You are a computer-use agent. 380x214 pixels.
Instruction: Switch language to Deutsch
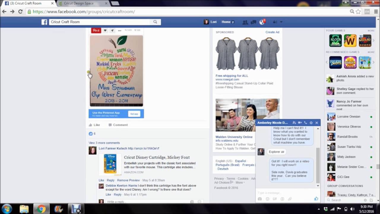(223, 169)
